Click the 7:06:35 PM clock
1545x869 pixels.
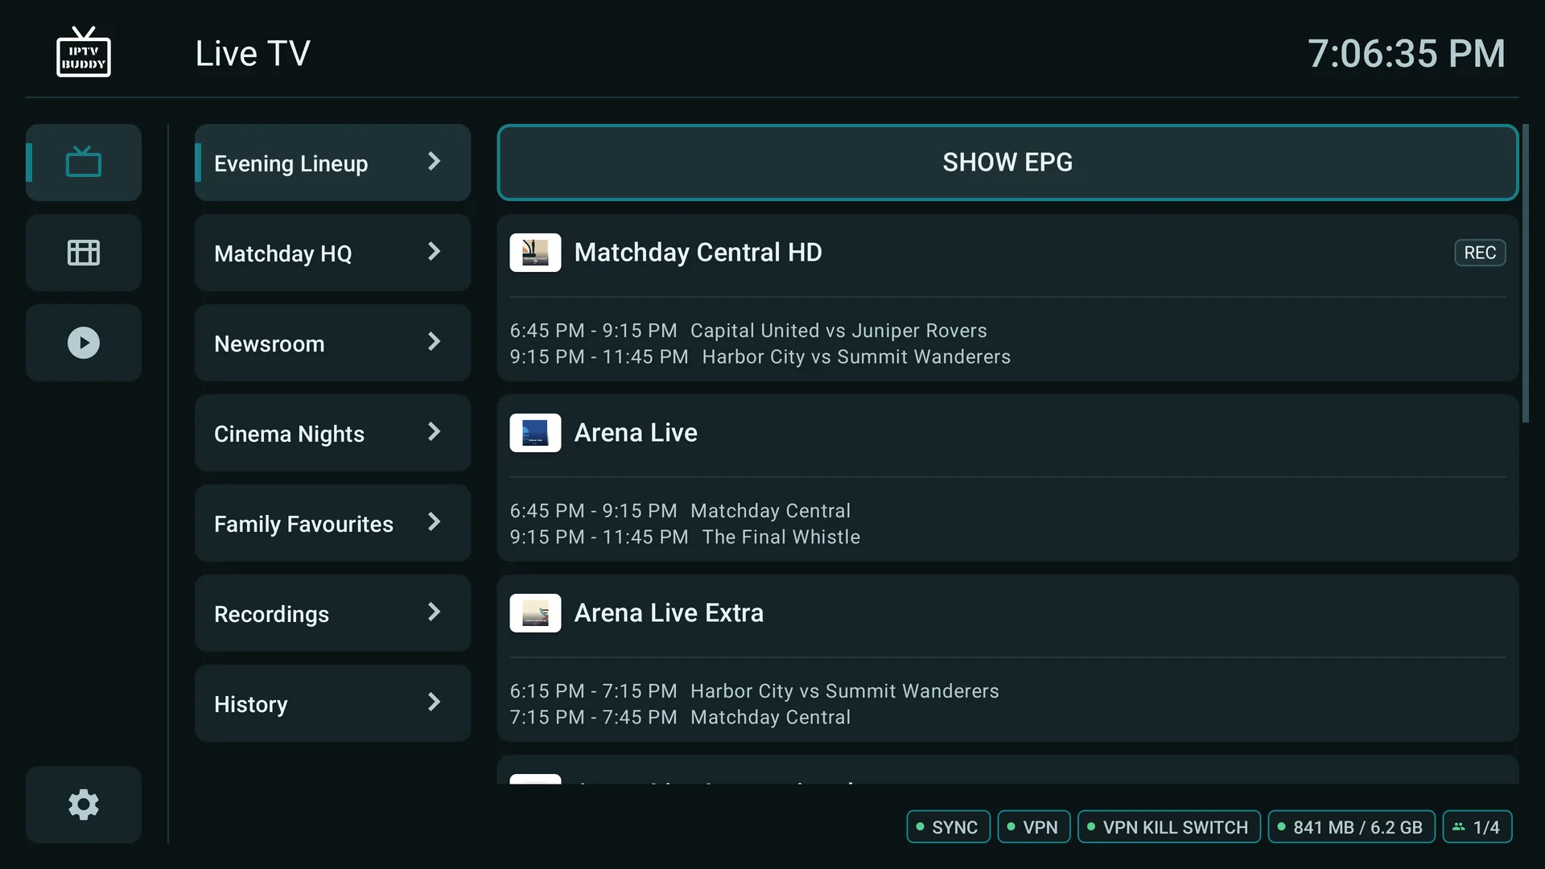(1406, 54)
